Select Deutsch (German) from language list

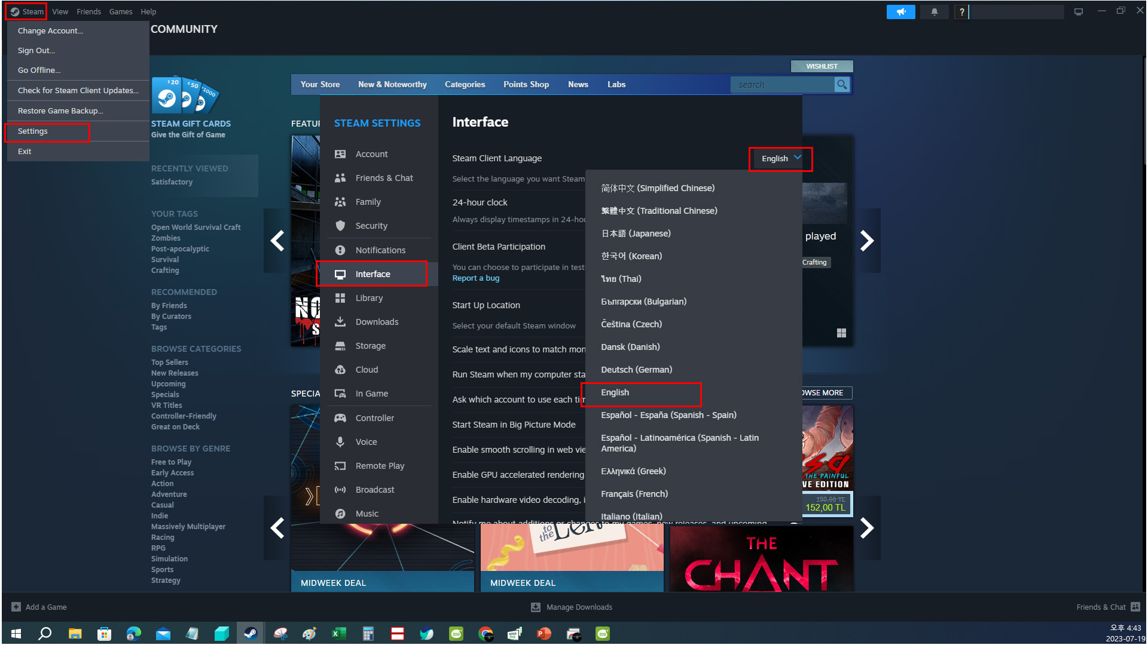point(636,370)
